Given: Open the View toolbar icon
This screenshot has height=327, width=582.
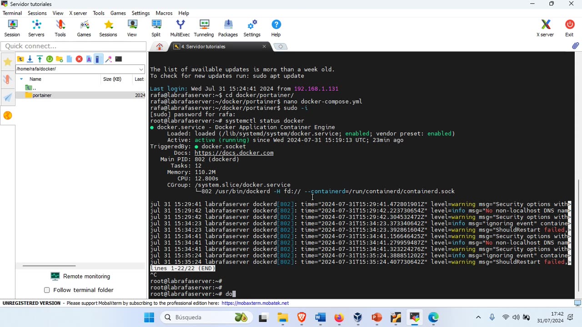Looking at the screenshot, I should point(132,28).
